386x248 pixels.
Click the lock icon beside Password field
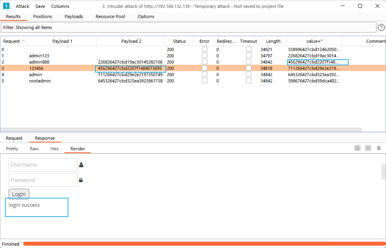pyautogui.click(x=81, y=180)
